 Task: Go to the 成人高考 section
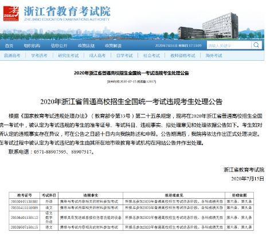(x=97, y=56)
